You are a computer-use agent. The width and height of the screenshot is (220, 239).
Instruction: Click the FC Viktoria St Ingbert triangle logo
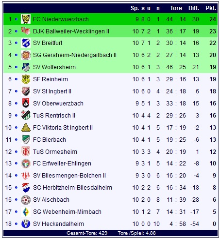[26, 128]
